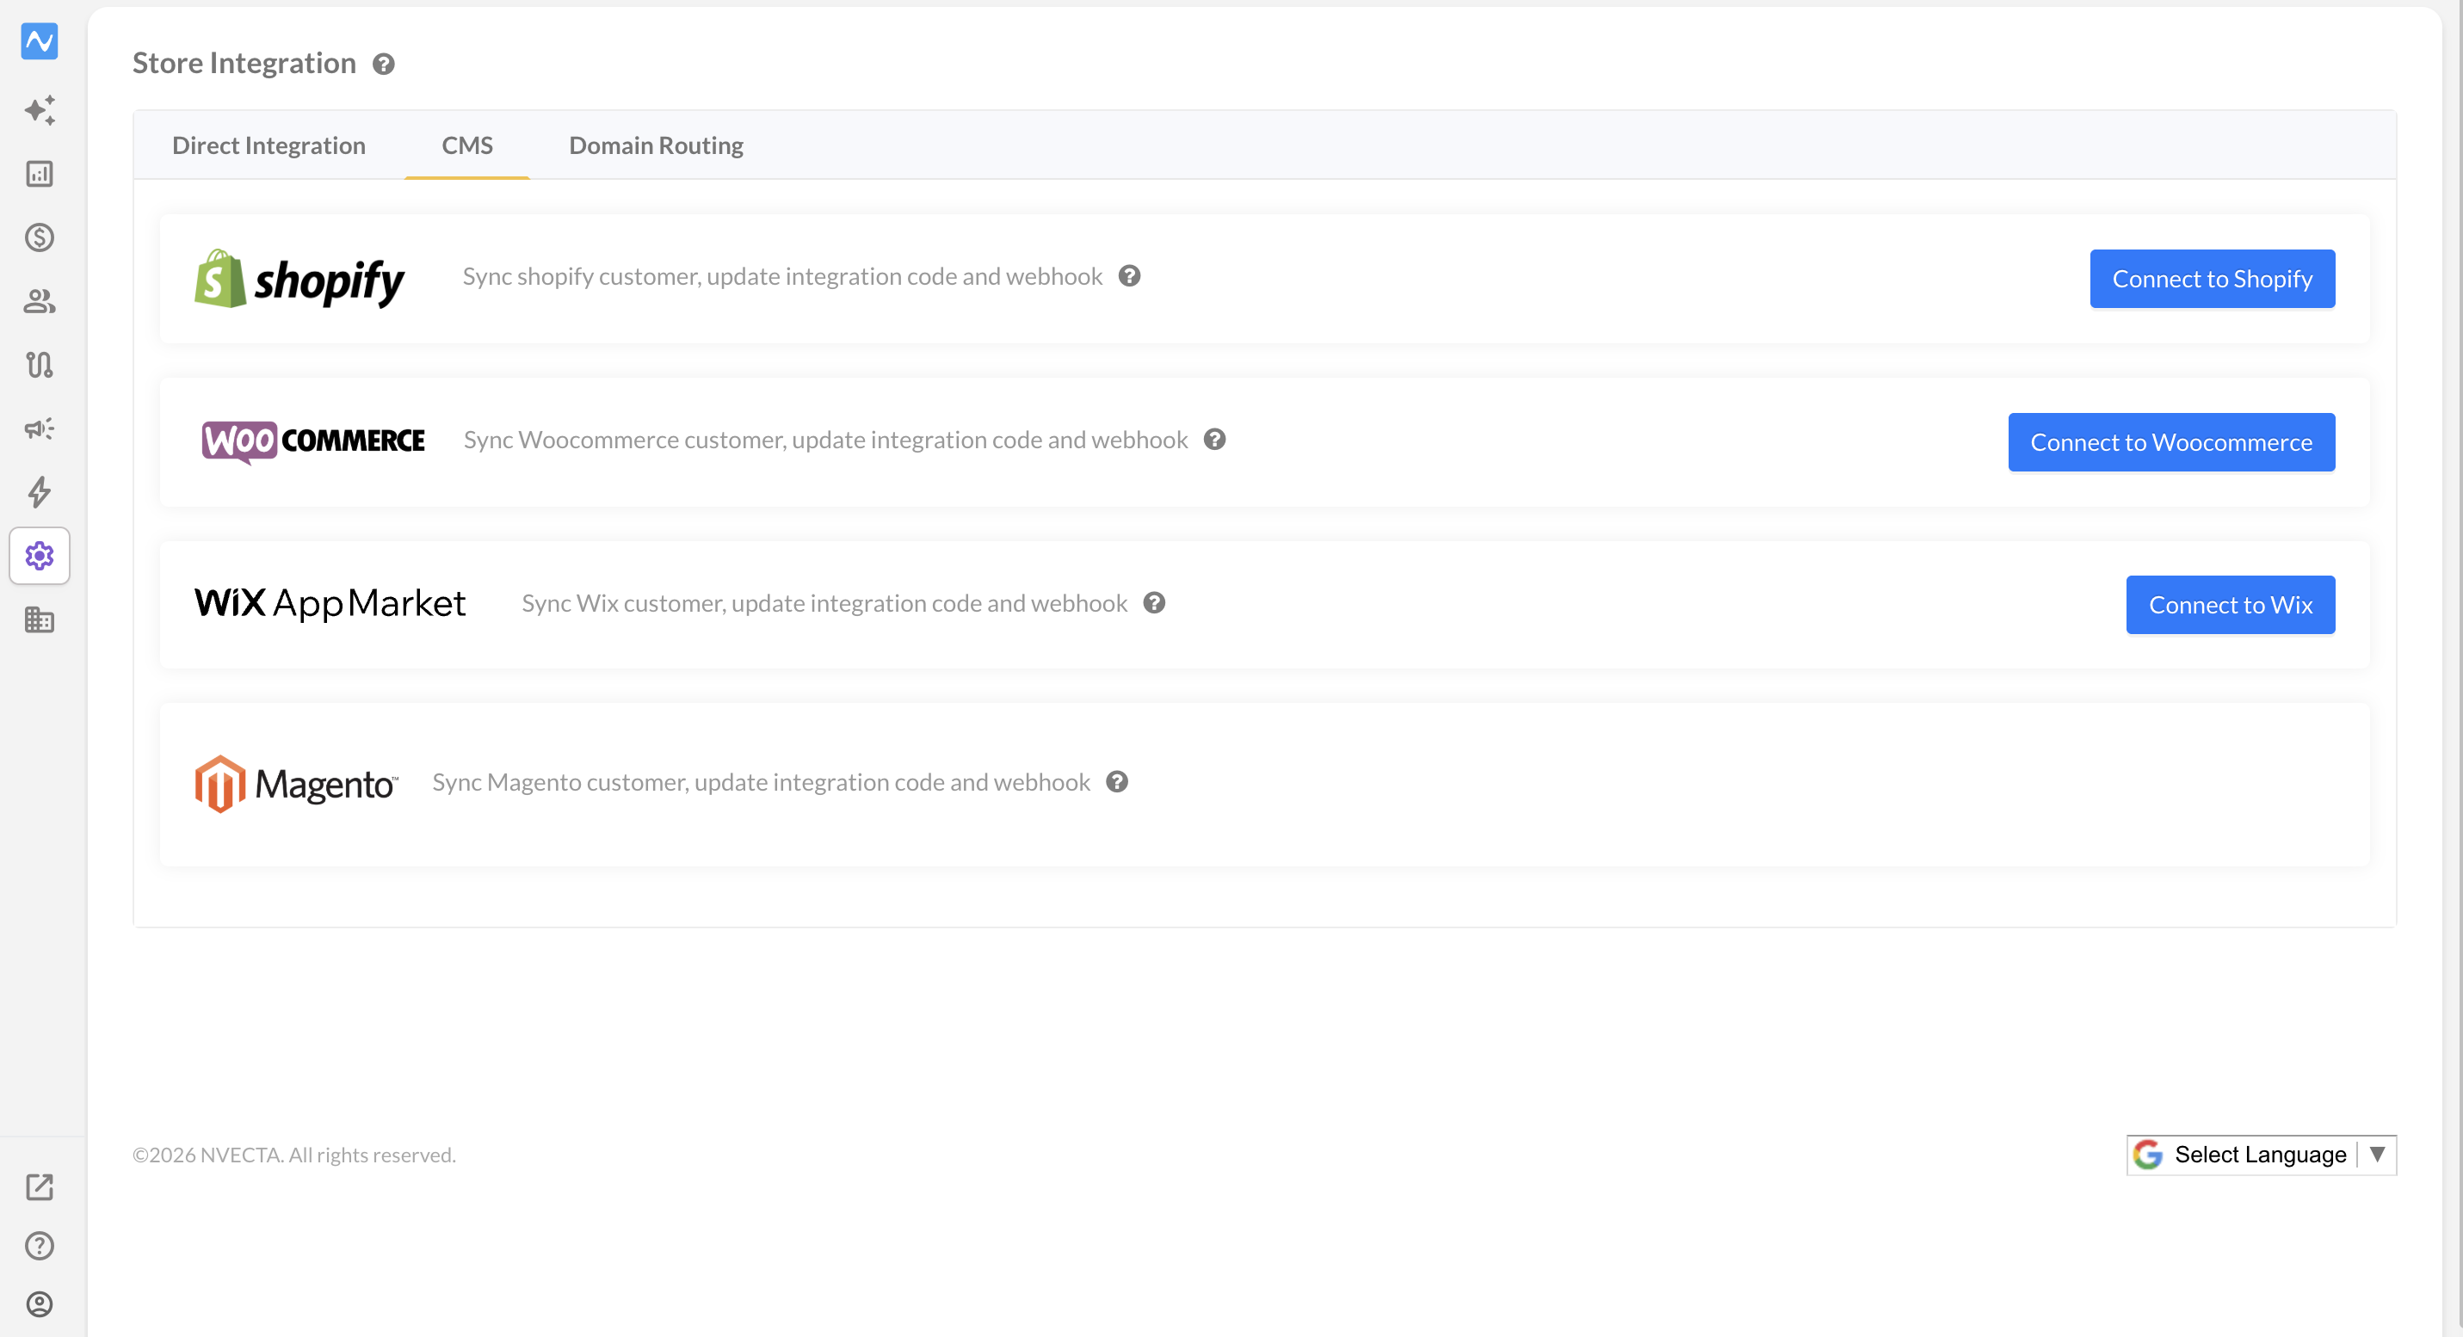Open the dollar-sign revenue icon in the sidebar

pyautogui.click(x=40, y=237)
